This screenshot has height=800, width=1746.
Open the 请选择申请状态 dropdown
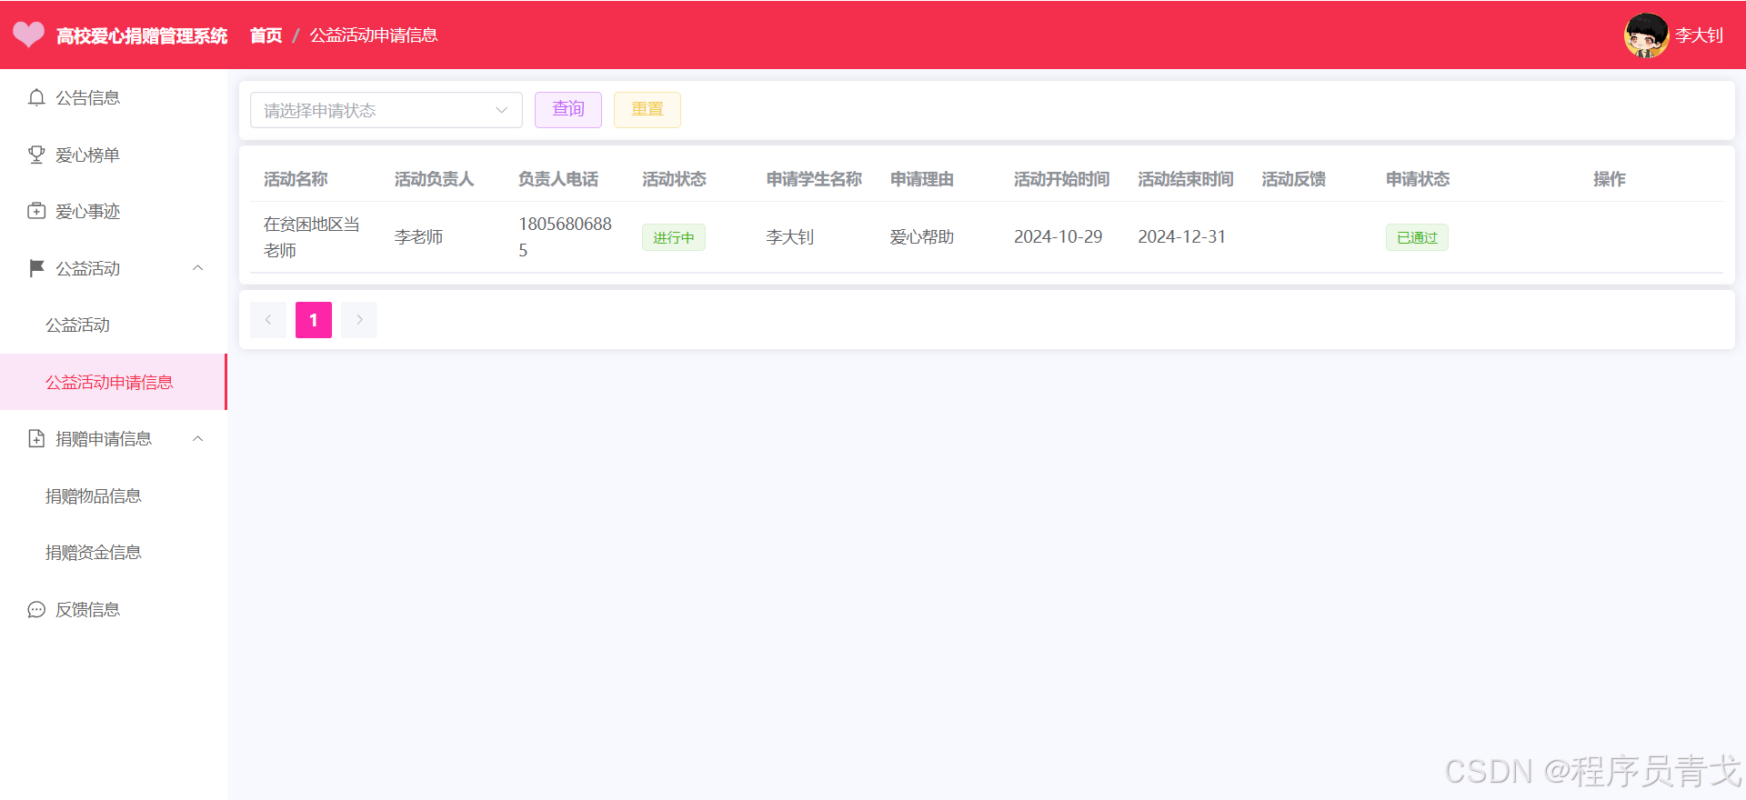[x=386, y=110]
